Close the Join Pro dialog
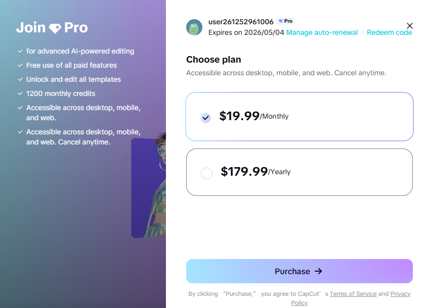 [410, 26]
